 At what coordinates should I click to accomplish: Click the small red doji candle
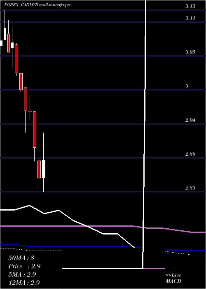point(30,111)
